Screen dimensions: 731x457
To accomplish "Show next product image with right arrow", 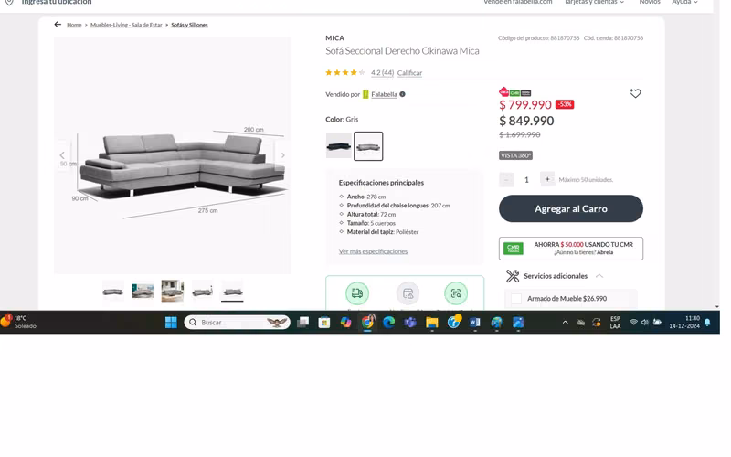I will 283,155.
